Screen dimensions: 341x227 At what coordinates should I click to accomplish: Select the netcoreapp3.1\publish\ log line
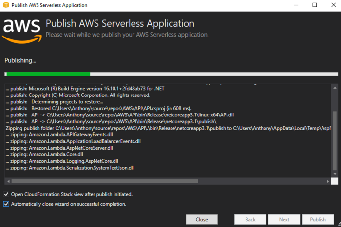(111, 121)
